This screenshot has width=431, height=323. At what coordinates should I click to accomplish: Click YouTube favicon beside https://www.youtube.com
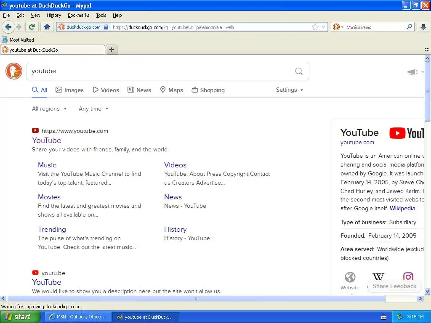click(x=35, y=130)
